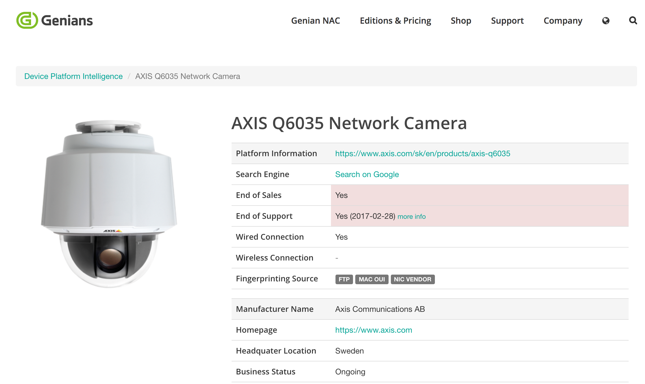Click the FTP fingerprinting badge
Image resolution: width=645 pixels, height=384 pixels.
[x=344, y=279]
